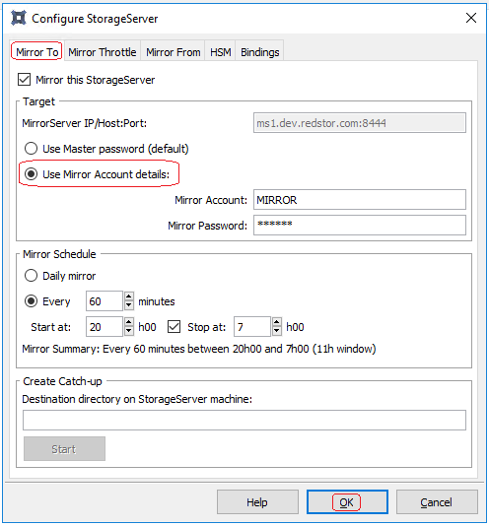
Task: Click the Mirror Account text field
Action: 360,200
